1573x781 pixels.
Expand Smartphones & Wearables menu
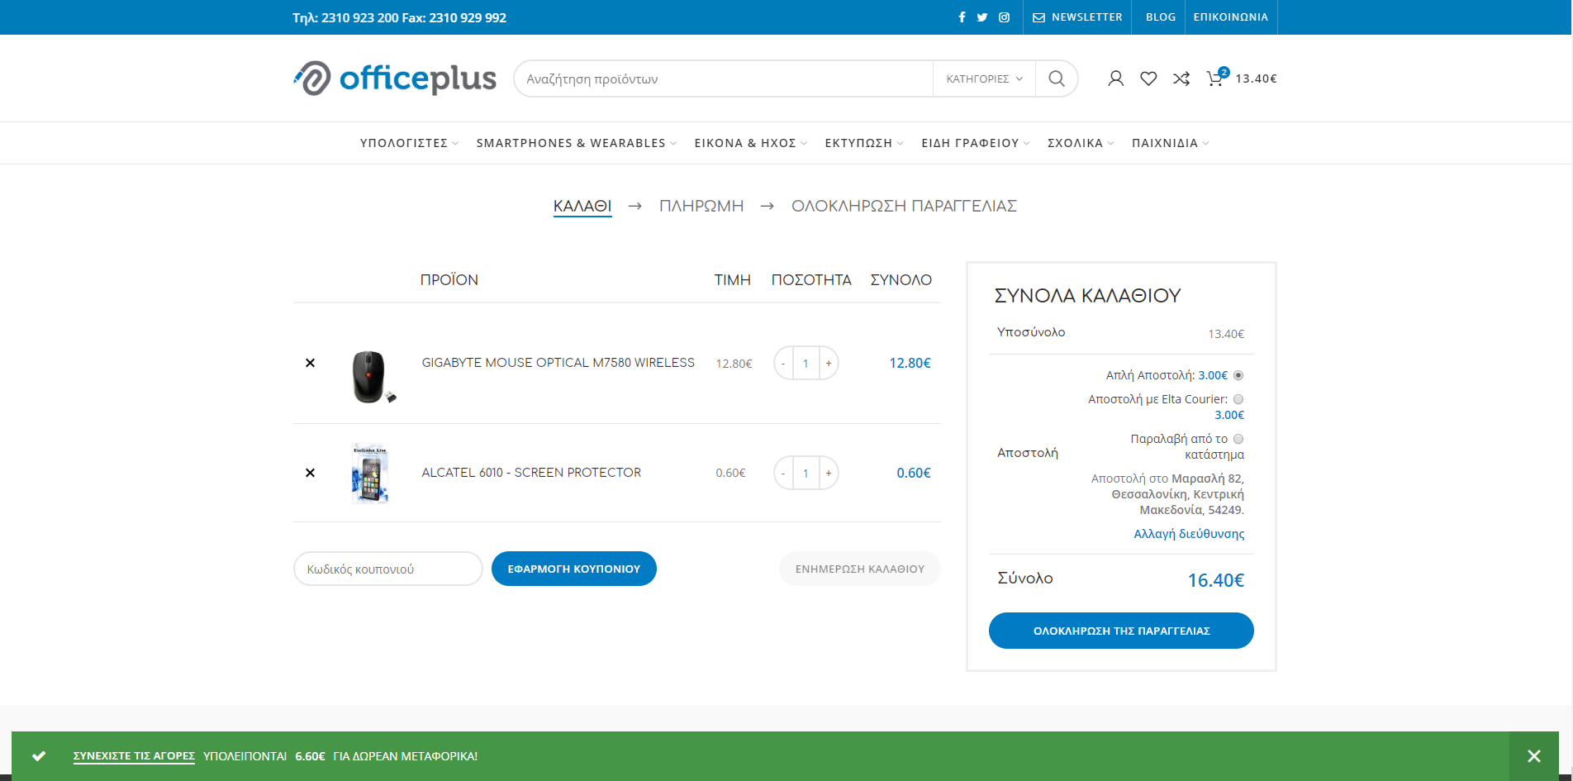576,143
